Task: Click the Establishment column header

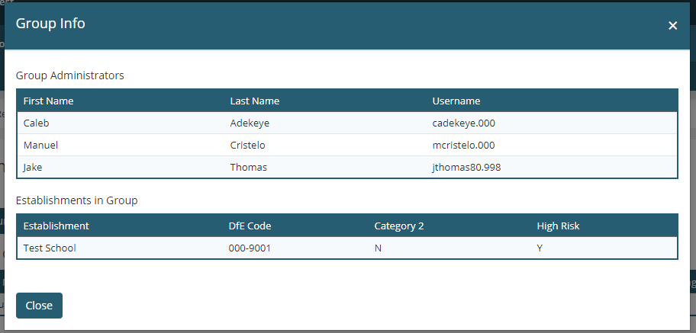Action: tap(56, 226)
